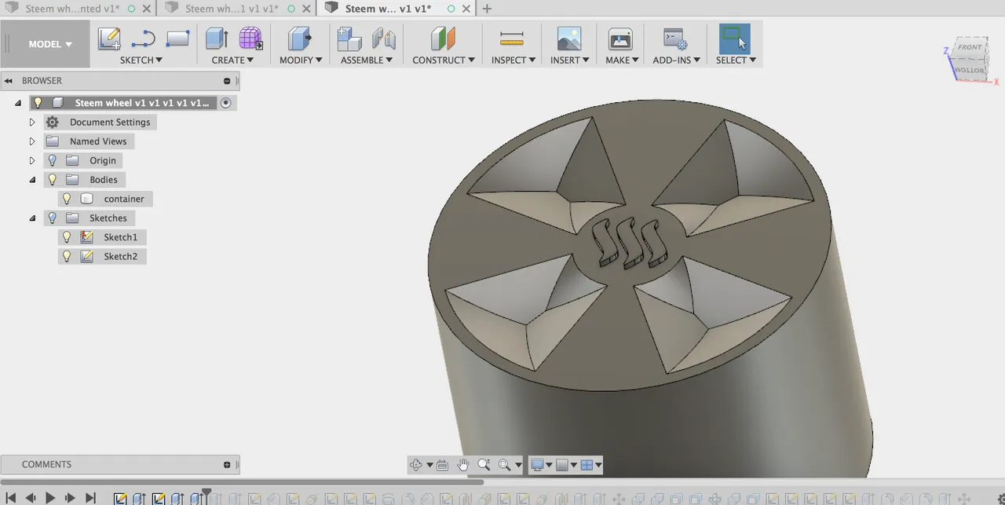1005x505 pixels.
Task: Click the Viewports layout icon
Action: (x=587, y=465)
